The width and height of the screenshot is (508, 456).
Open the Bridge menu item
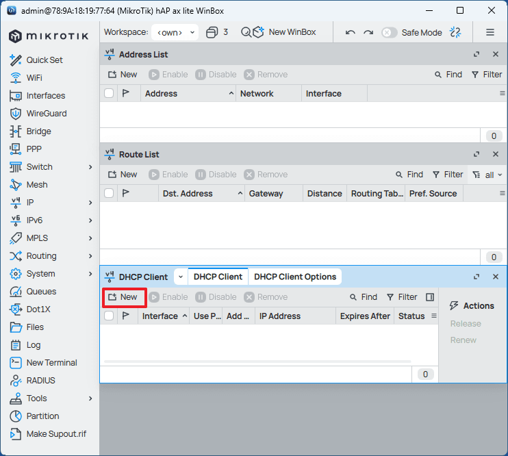pos(38,131)
